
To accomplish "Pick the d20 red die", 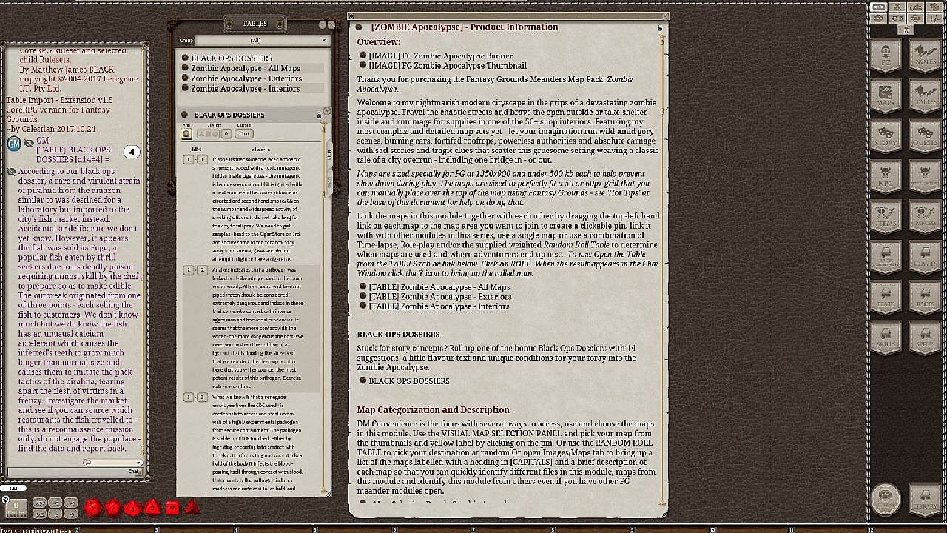I will click(x=92, y=508).
